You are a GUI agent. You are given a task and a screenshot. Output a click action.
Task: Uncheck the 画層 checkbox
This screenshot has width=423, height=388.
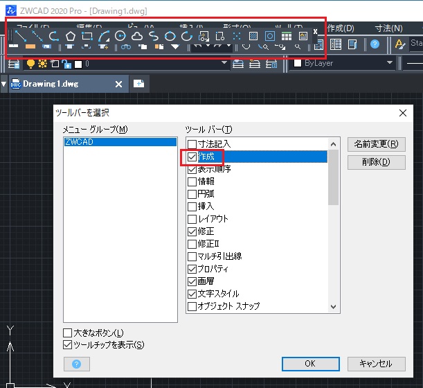tap(192, 281)
